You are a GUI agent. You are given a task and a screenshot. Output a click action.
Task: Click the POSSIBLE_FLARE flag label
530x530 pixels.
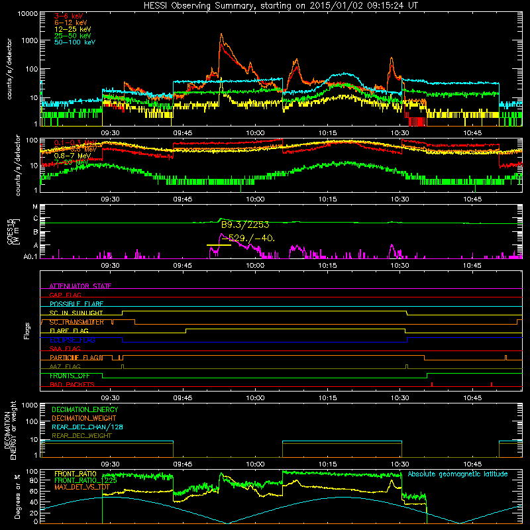[76, 304]
